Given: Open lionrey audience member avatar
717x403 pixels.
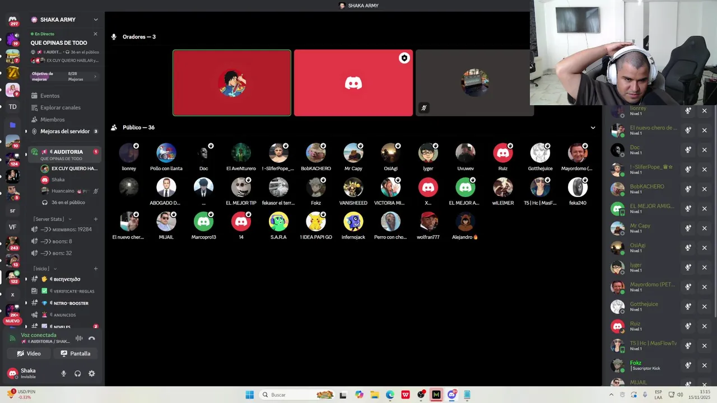Looking at the screenshot, I should 129,153.
